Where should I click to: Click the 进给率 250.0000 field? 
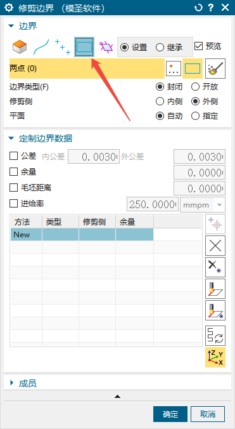[153, 204]
